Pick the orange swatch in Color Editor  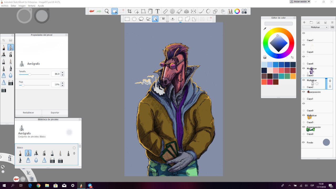[293, 76]
